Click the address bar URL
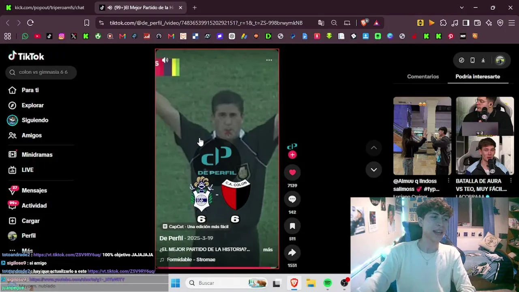This screenshot has width=519, height=292. [206, 23]
